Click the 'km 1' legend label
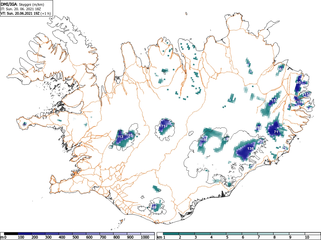 coord(161,237)
